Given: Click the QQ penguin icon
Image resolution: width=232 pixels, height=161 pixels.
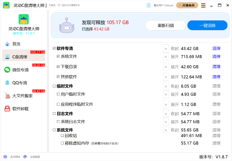Looking at the screenshot, I should tap(7, 82).
